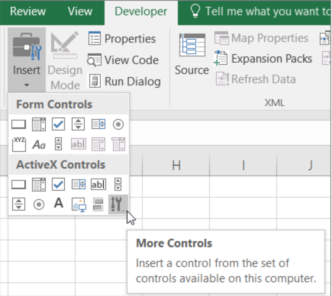Insert a Form Controls group box

click(19, 144)
